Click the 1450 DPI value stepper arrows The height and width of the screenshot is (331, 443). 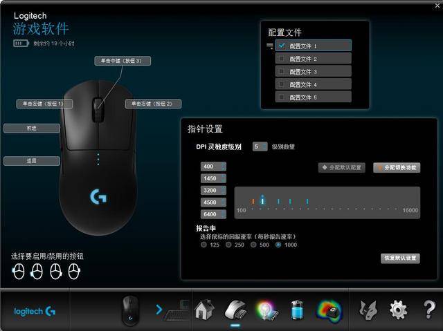point(224,178)
